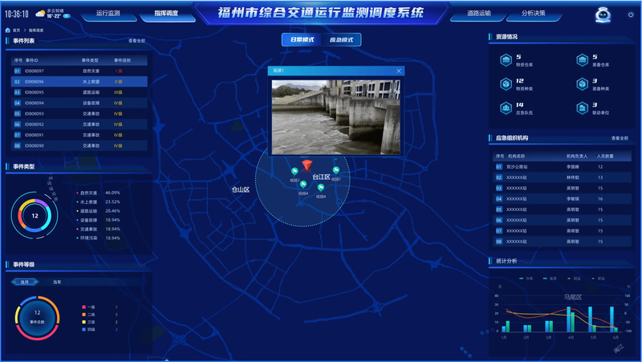The height and width of the screenshot is (362, 642).
Task: Open the 道路运输 navigation tab
Action: pos(479,14)
